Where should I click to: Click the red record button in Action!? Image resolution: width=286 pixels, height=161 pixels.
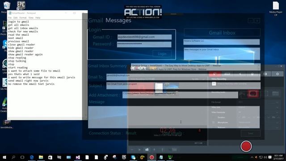pos(246,146)
